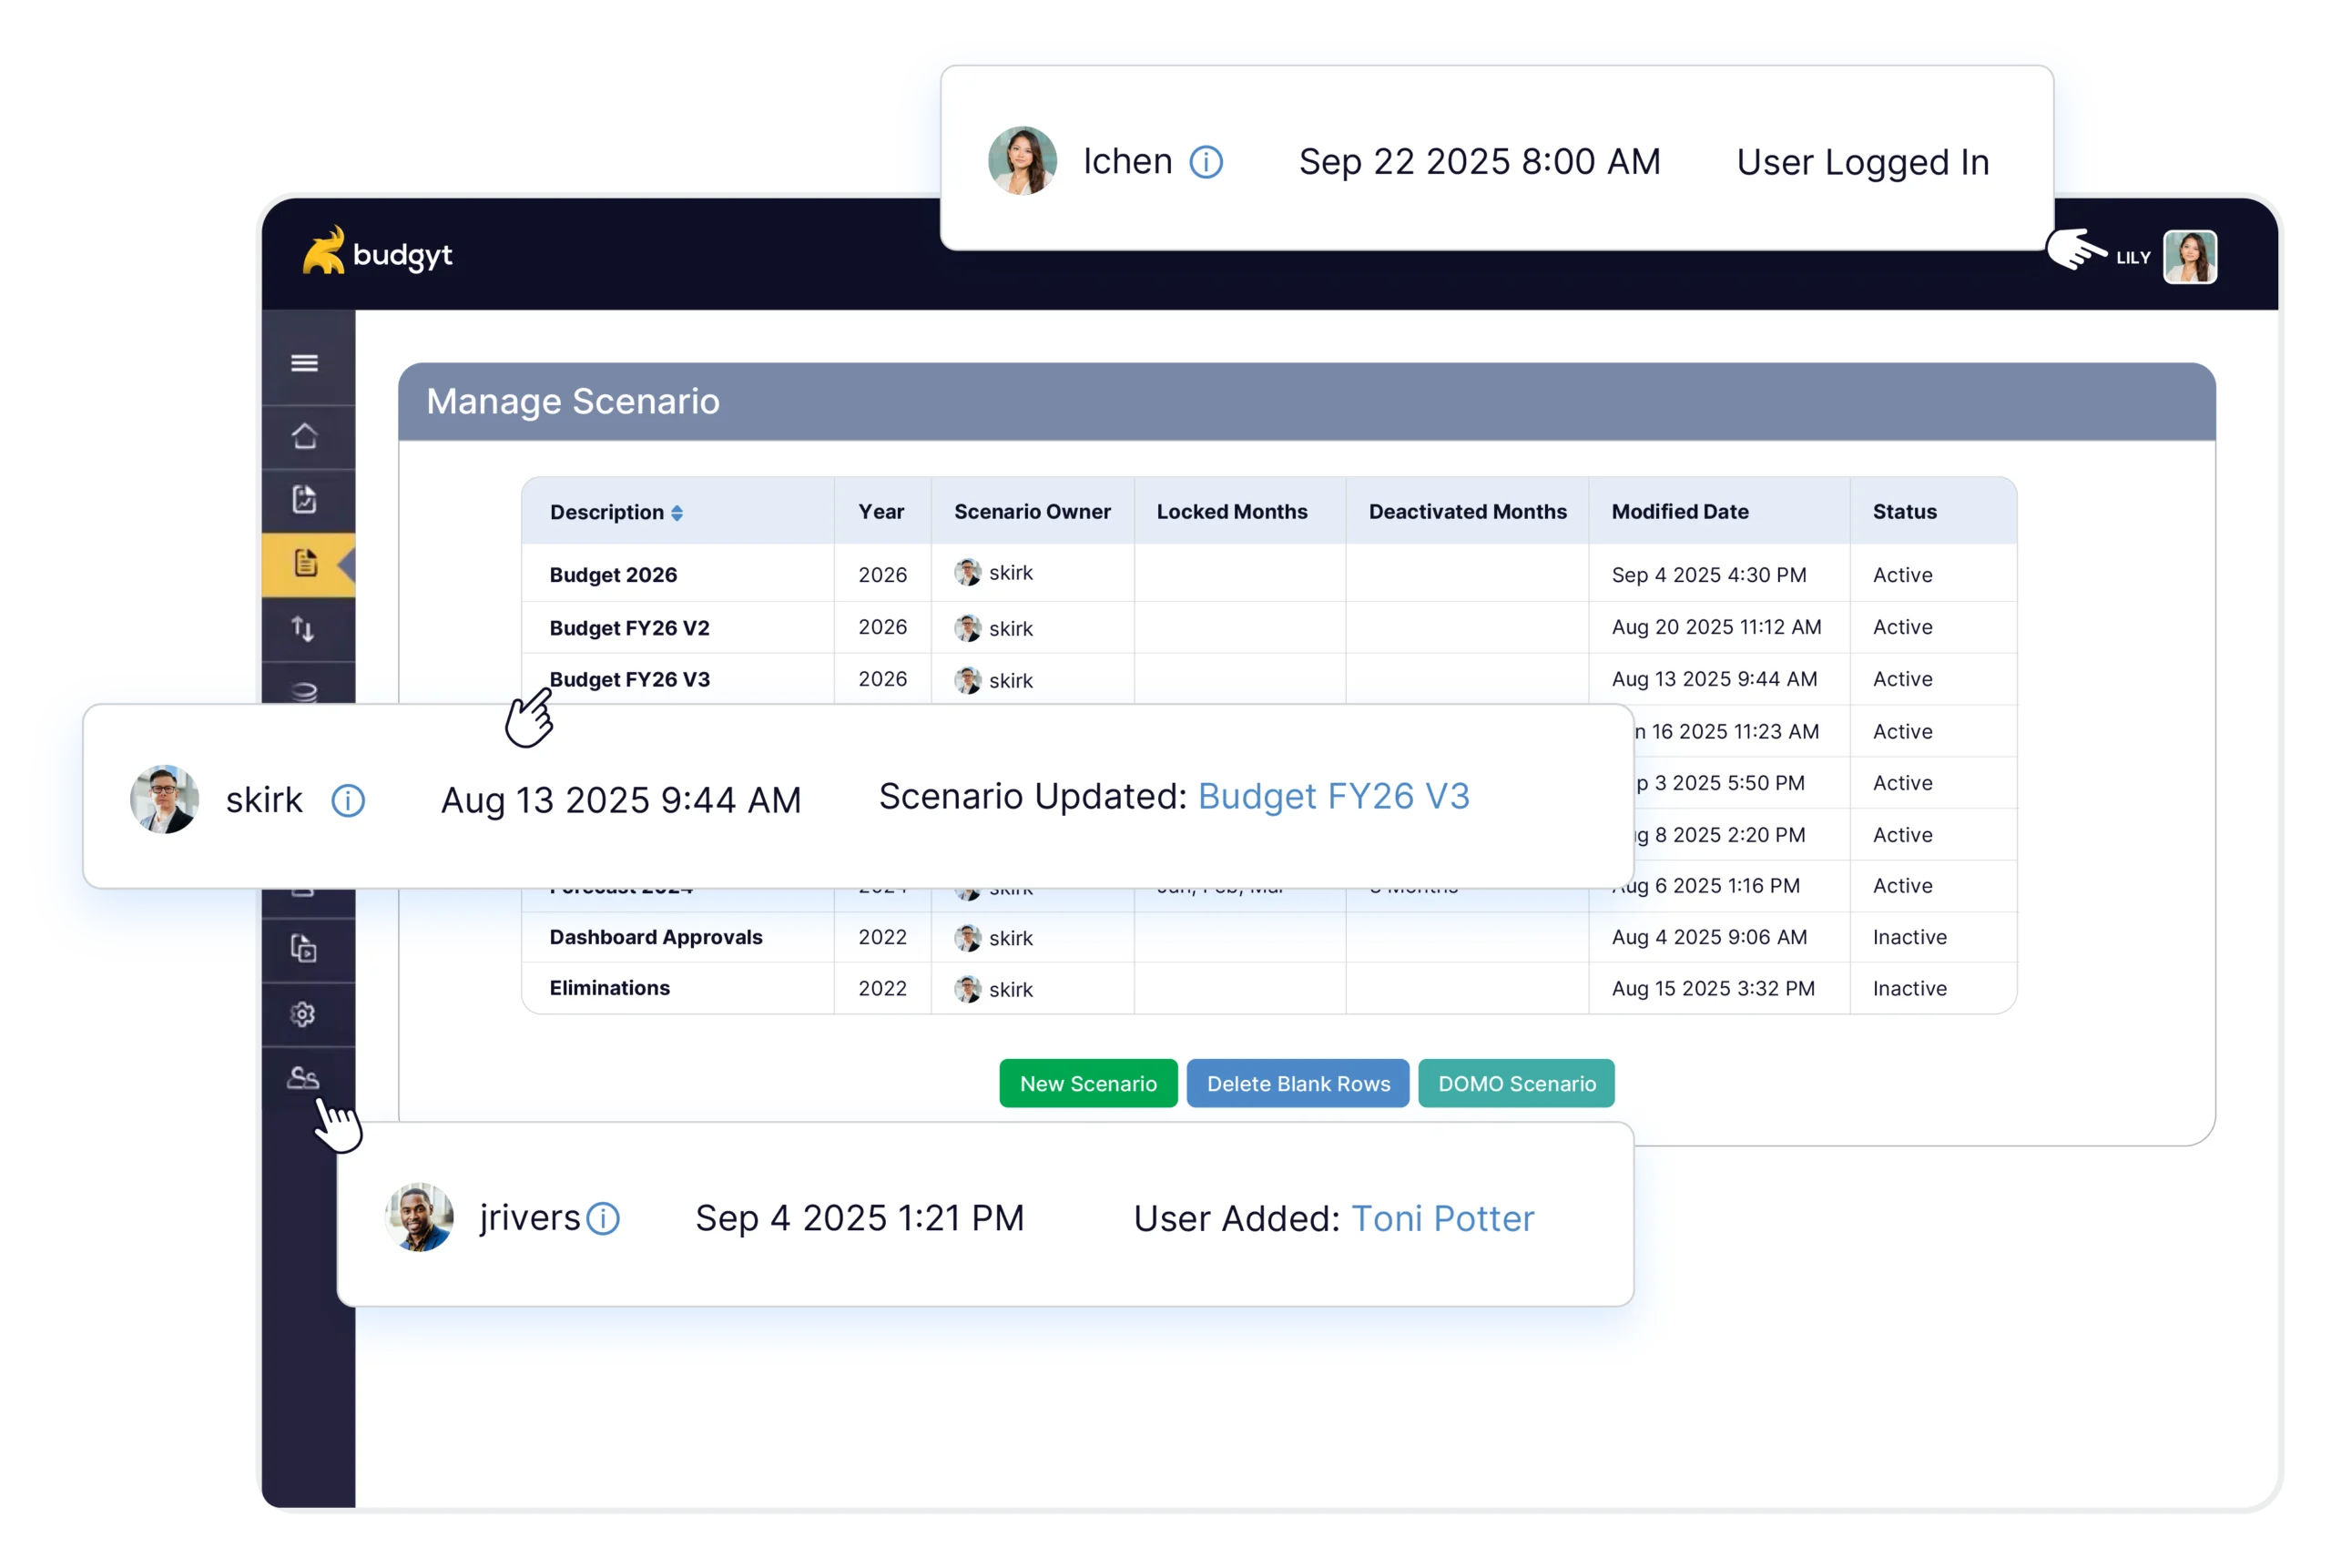This screenshot has width=2331, height=1568.
Task: Select the highlighted scenario document sidebar icon
Action: pos(306,563)
